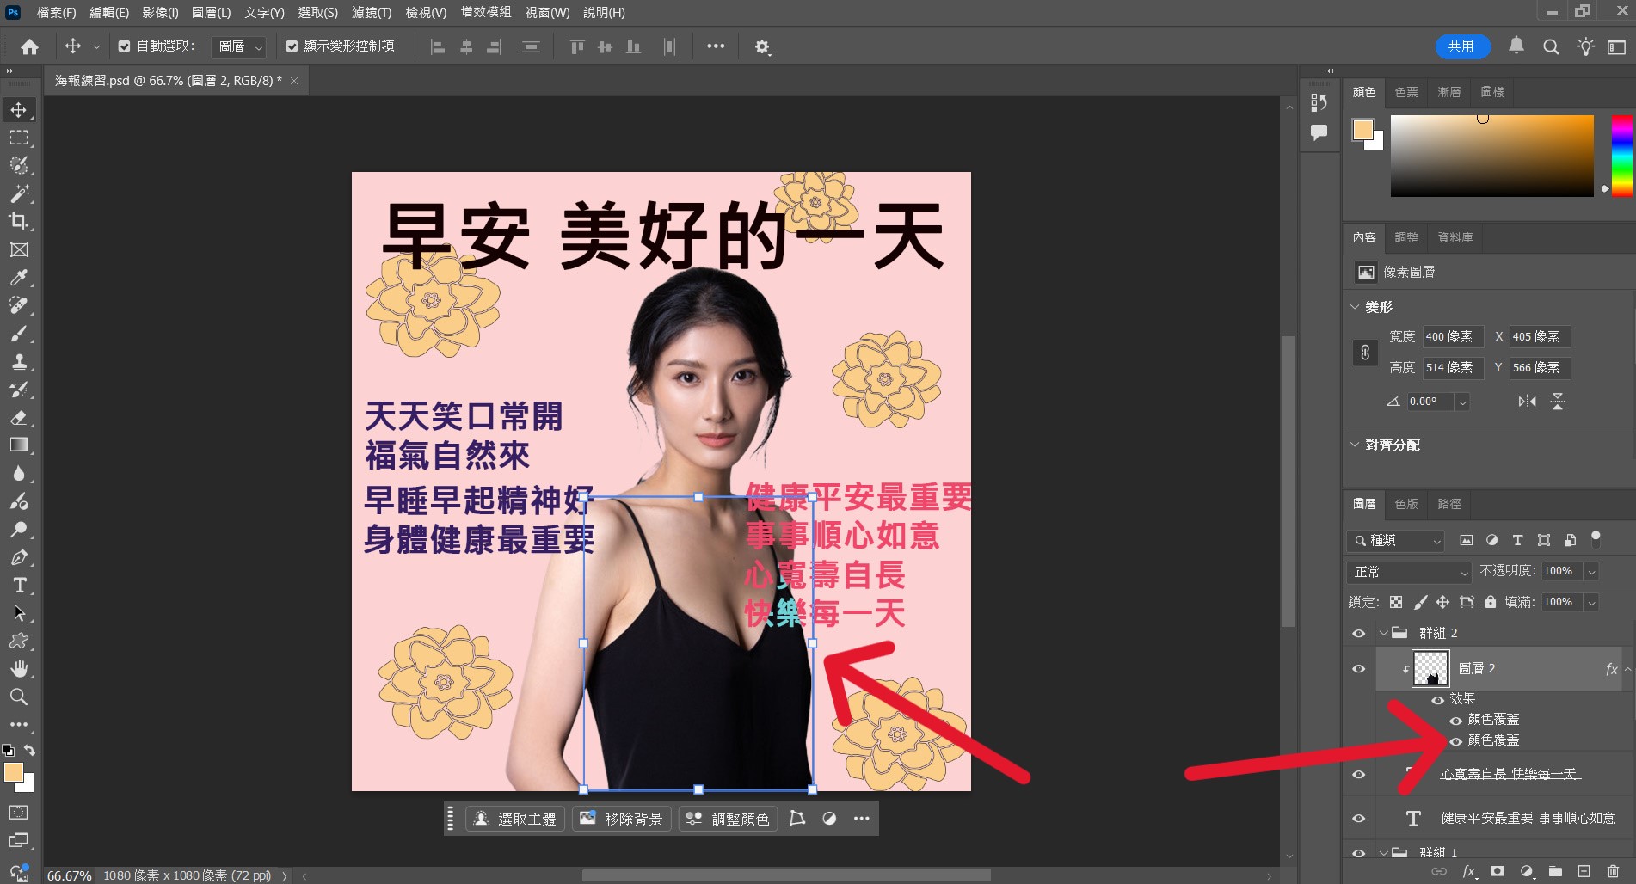
Task: Open the search magnifier in top bar
Action: point(1551,46)
